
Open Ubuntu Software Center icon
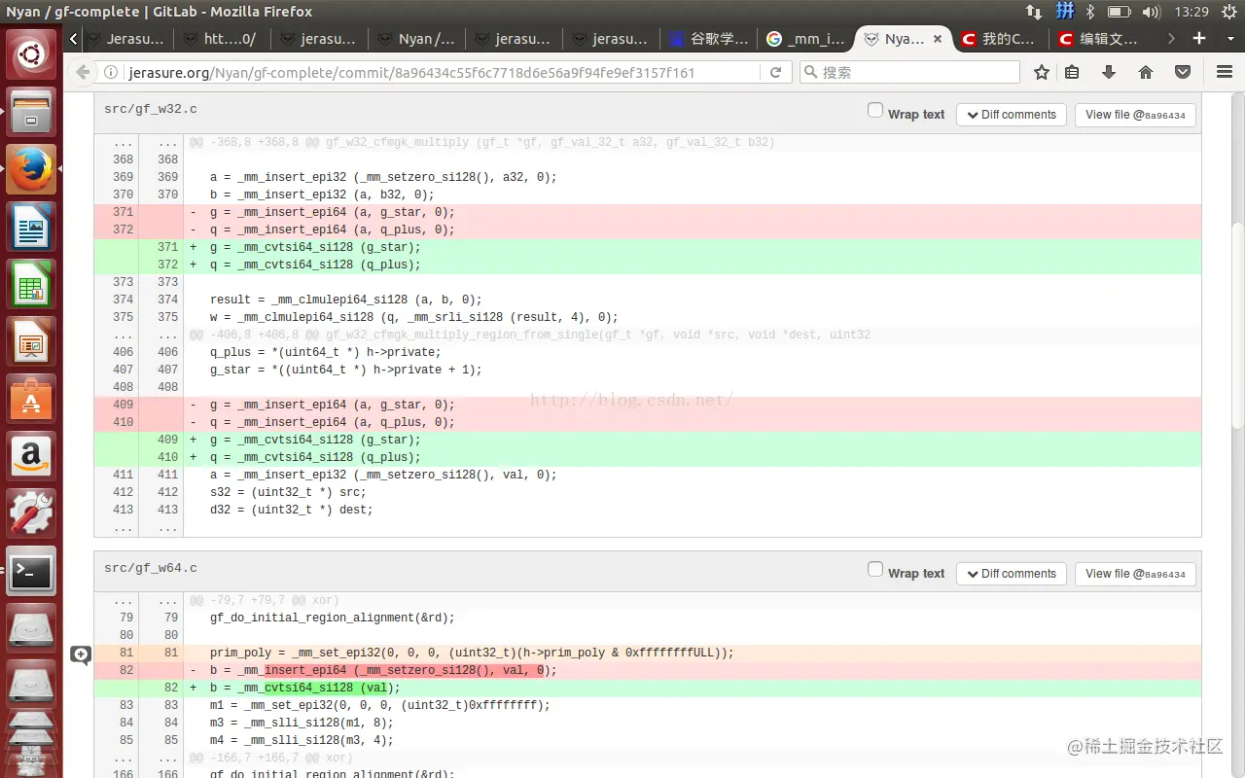(x=31, y=399)
